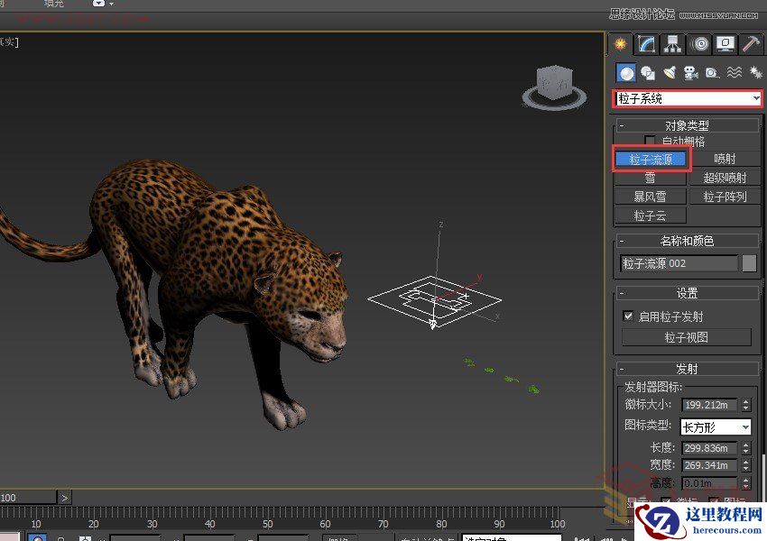Screen dimensions: 767x541
Task: Open the Utilities hammer panel
Action: (x=751, y=44)
